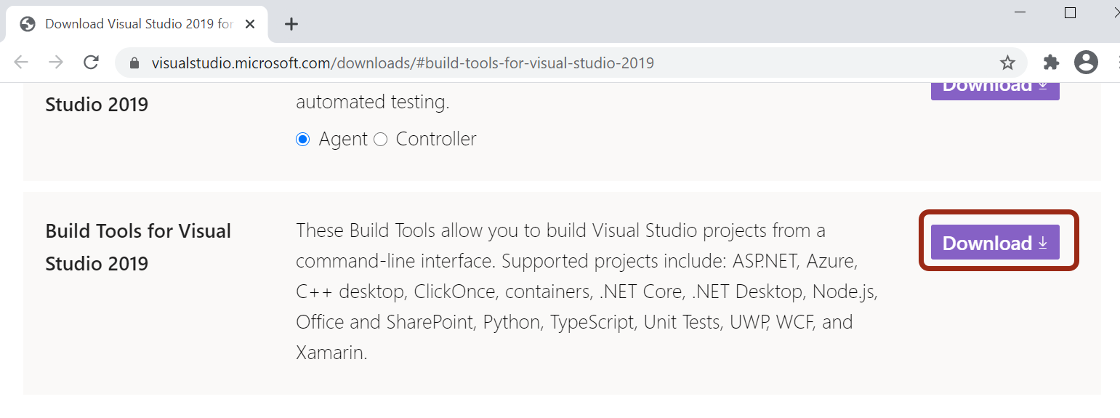This screenshot has width=1120, height=418.
Task: Click the automated testing description text
Action: (372, 103)
